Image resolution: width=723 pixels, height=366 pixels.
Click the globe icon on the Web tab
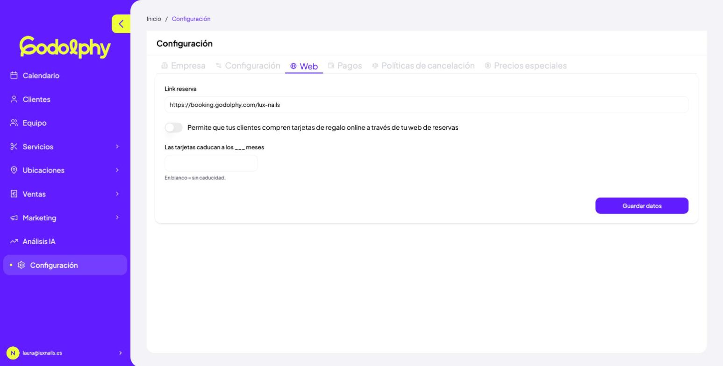[x=293, y=66]
